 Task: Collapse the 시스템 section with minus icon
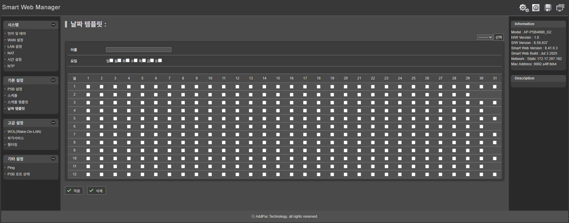coord(53,25)
